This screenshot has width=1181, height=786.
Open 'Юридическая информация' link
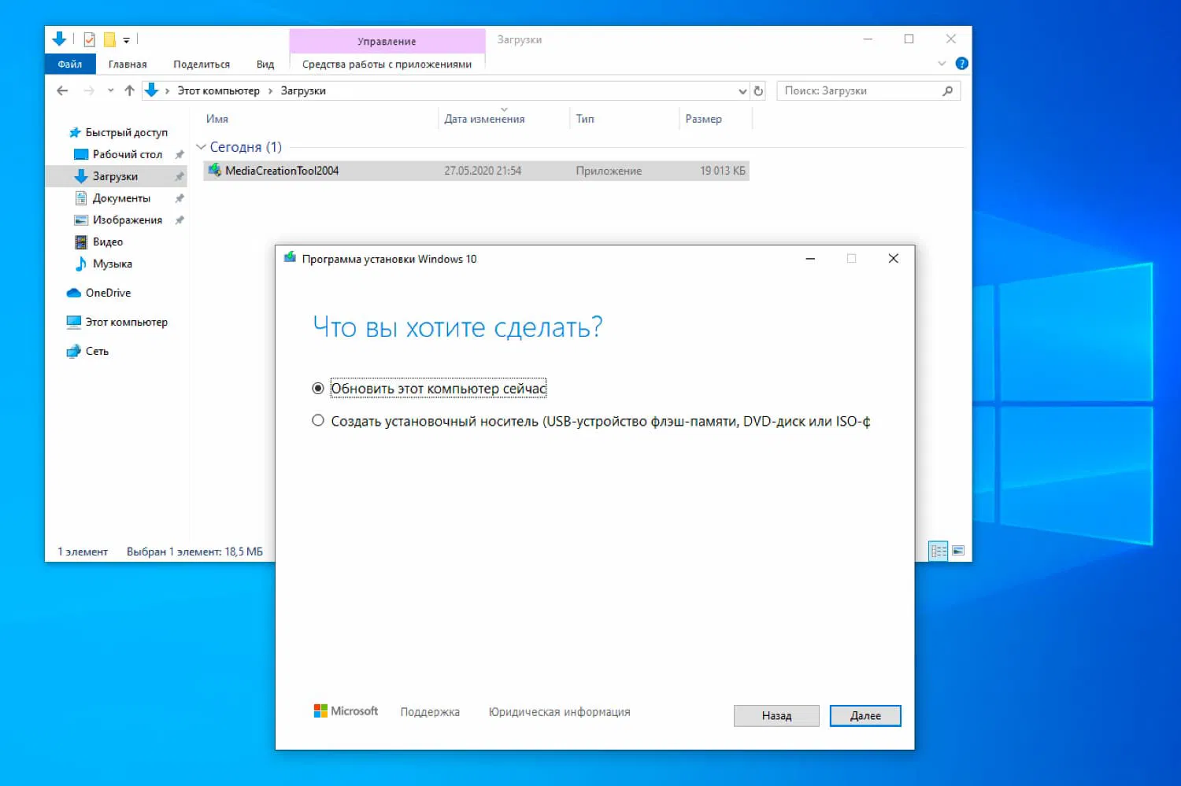click(558, 711)
